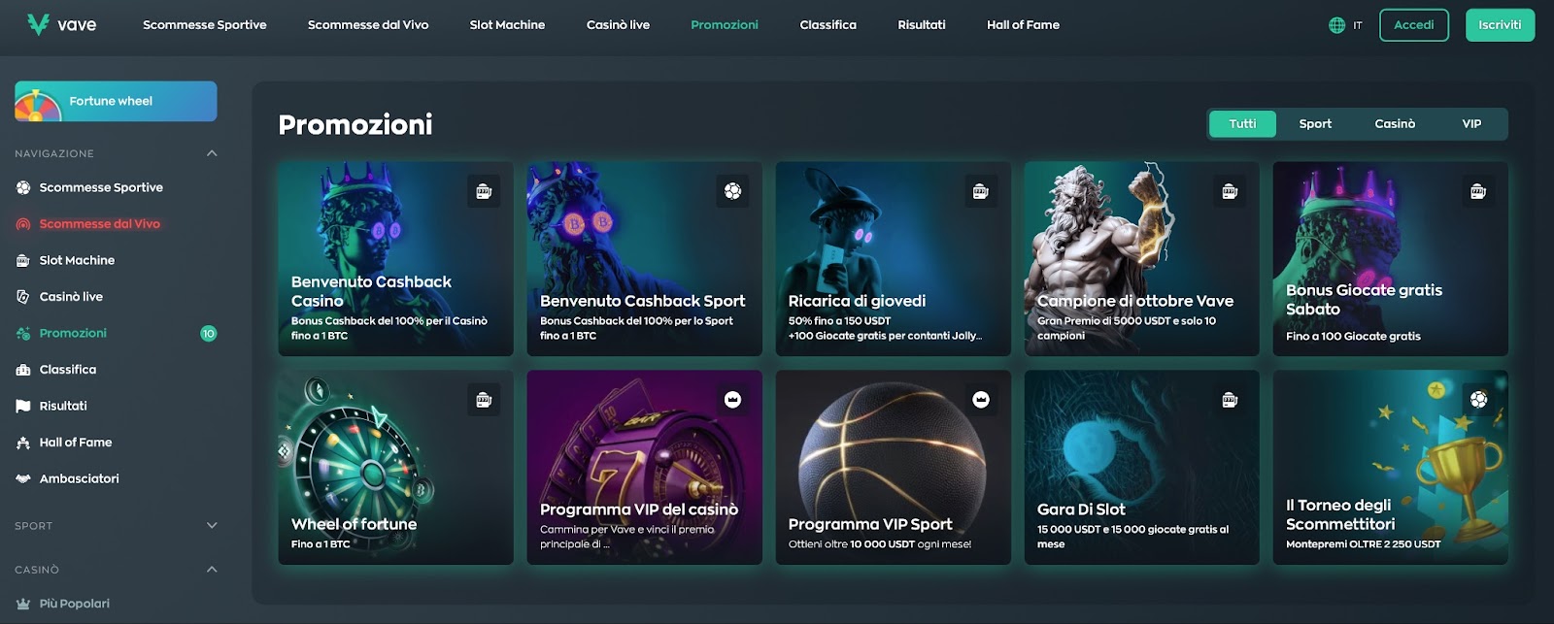Click slot icon on Gara Di Slot card

pos(1230,400)
